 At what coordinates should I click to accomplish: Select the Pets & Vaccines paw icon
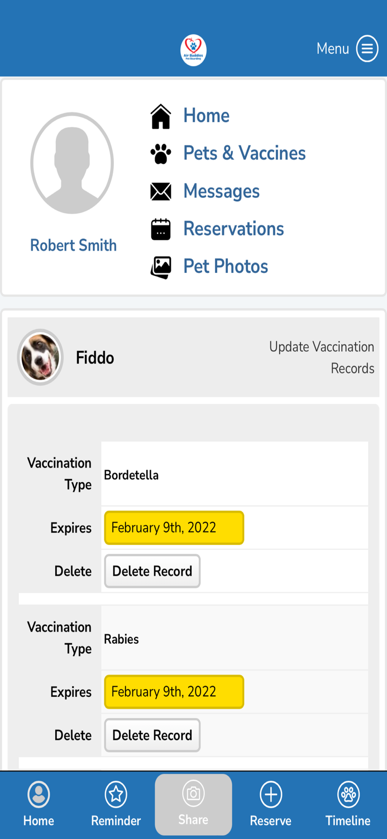(161, 153)
